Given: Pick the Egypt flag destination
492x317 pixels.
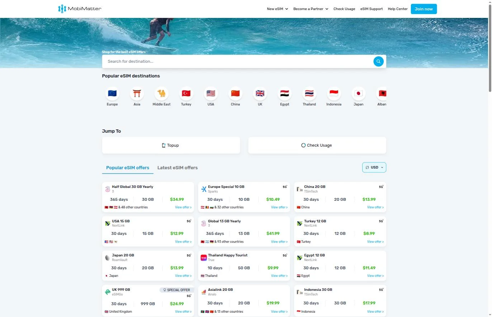Looking at the screenshot, I should point(285,94).
